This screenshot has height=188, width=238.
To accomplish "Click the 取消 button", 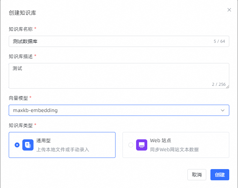I will pyautogui.click(x=197, y=175).
